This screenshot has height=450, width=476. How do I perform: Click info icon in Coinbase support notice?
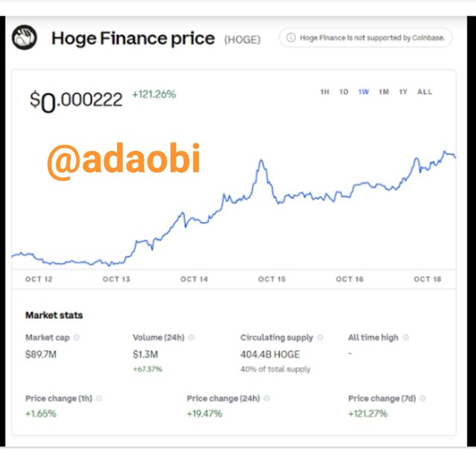pyautogui.click(x=291, y=37)
